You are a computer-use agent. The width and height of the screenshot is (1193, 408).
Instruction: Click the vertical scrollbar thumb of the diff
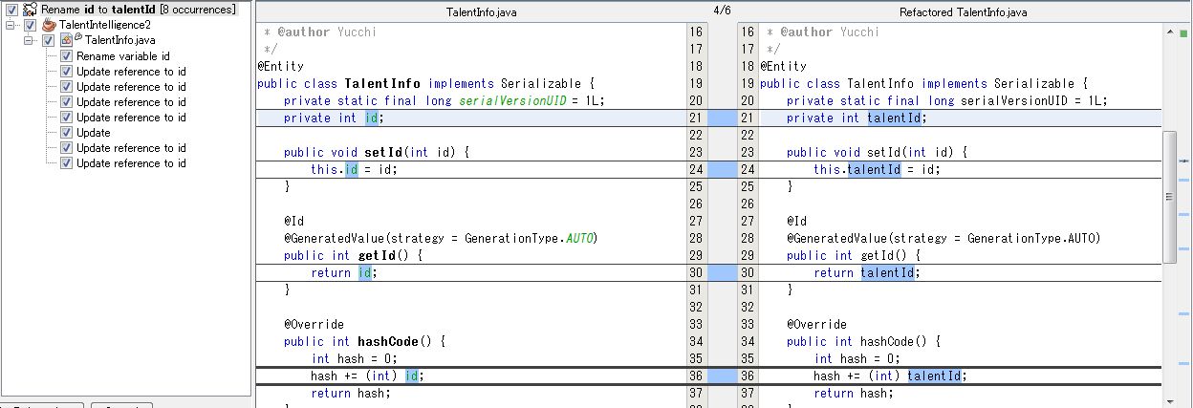tap(1169, 196)
